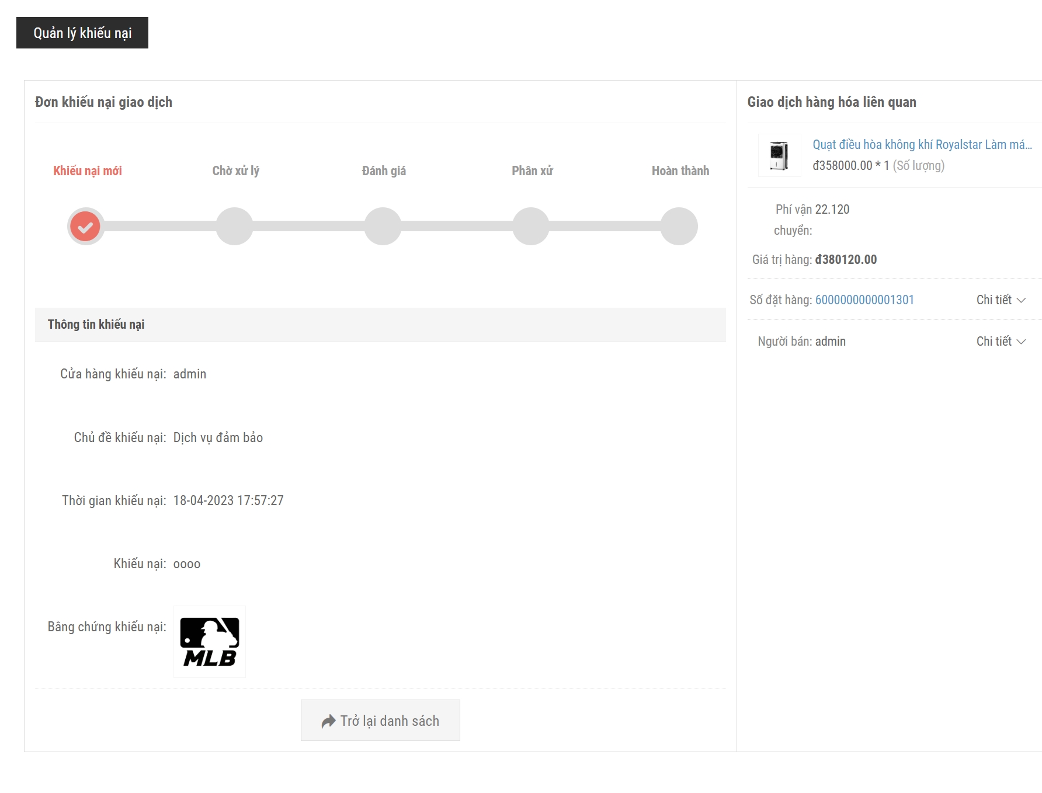Expand 'Chi tiết' next to seller admin

[994, 342]
